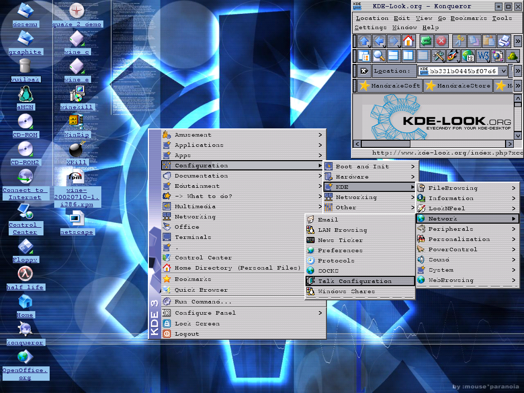
Task: Open the half life desktop icon
Action: pos(25,278)
